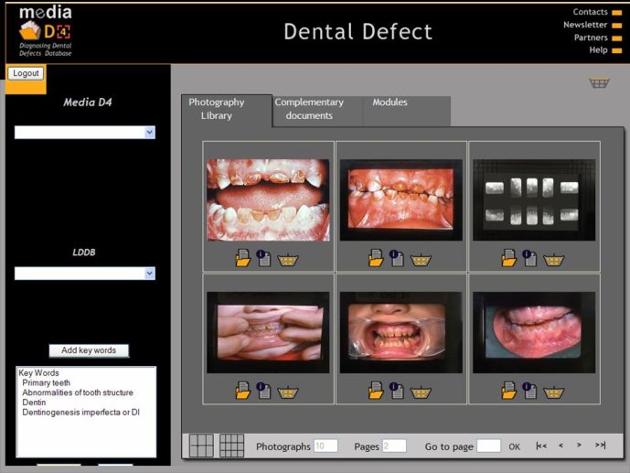630x473 pixels.
Task: Click OK next to Go to page
Action: [514, 446]
